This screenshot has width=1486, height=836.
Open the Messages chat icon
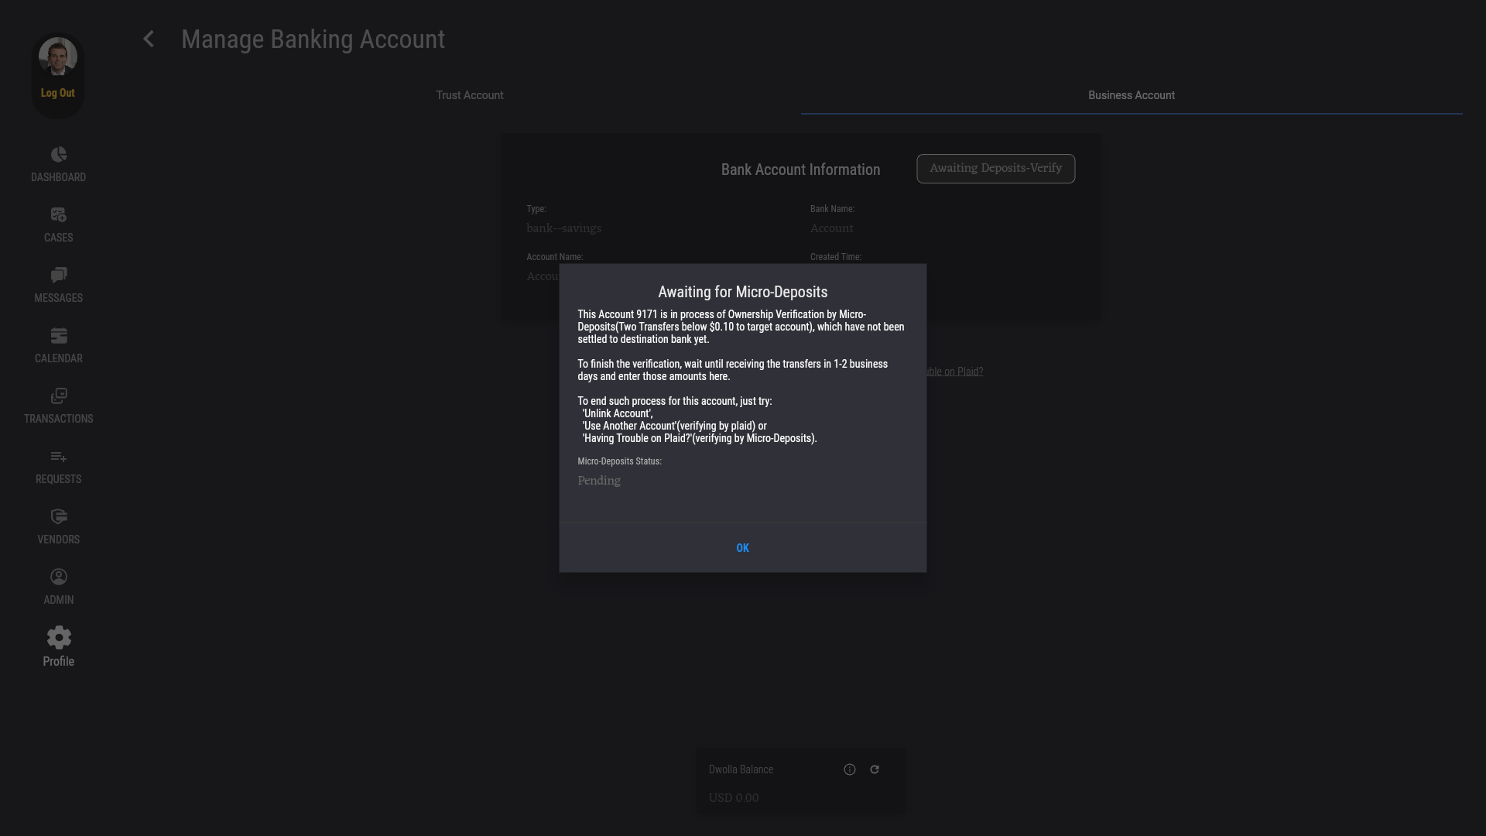coord(59,276)
